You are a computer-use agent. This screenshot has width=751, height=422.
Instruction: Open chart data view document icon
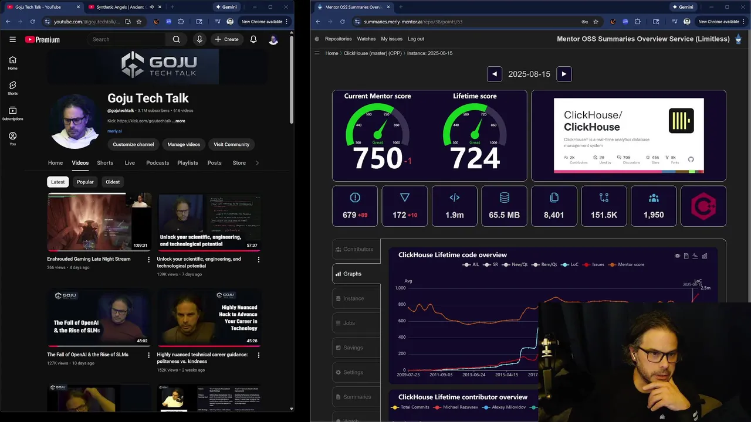tap(686, 256)
